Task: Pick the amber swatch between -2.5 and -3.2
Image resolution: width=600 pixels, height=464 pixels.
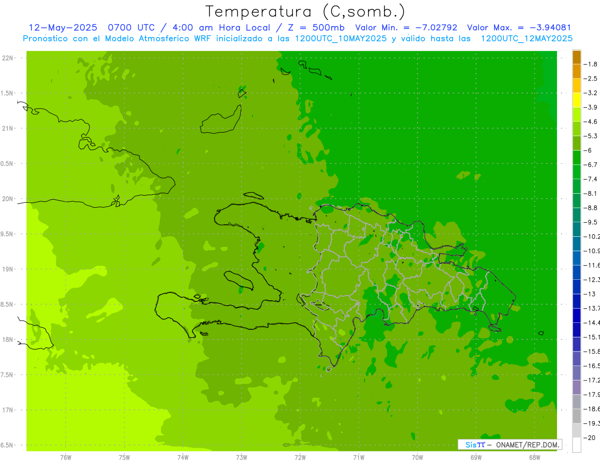Action: (576, 86)
